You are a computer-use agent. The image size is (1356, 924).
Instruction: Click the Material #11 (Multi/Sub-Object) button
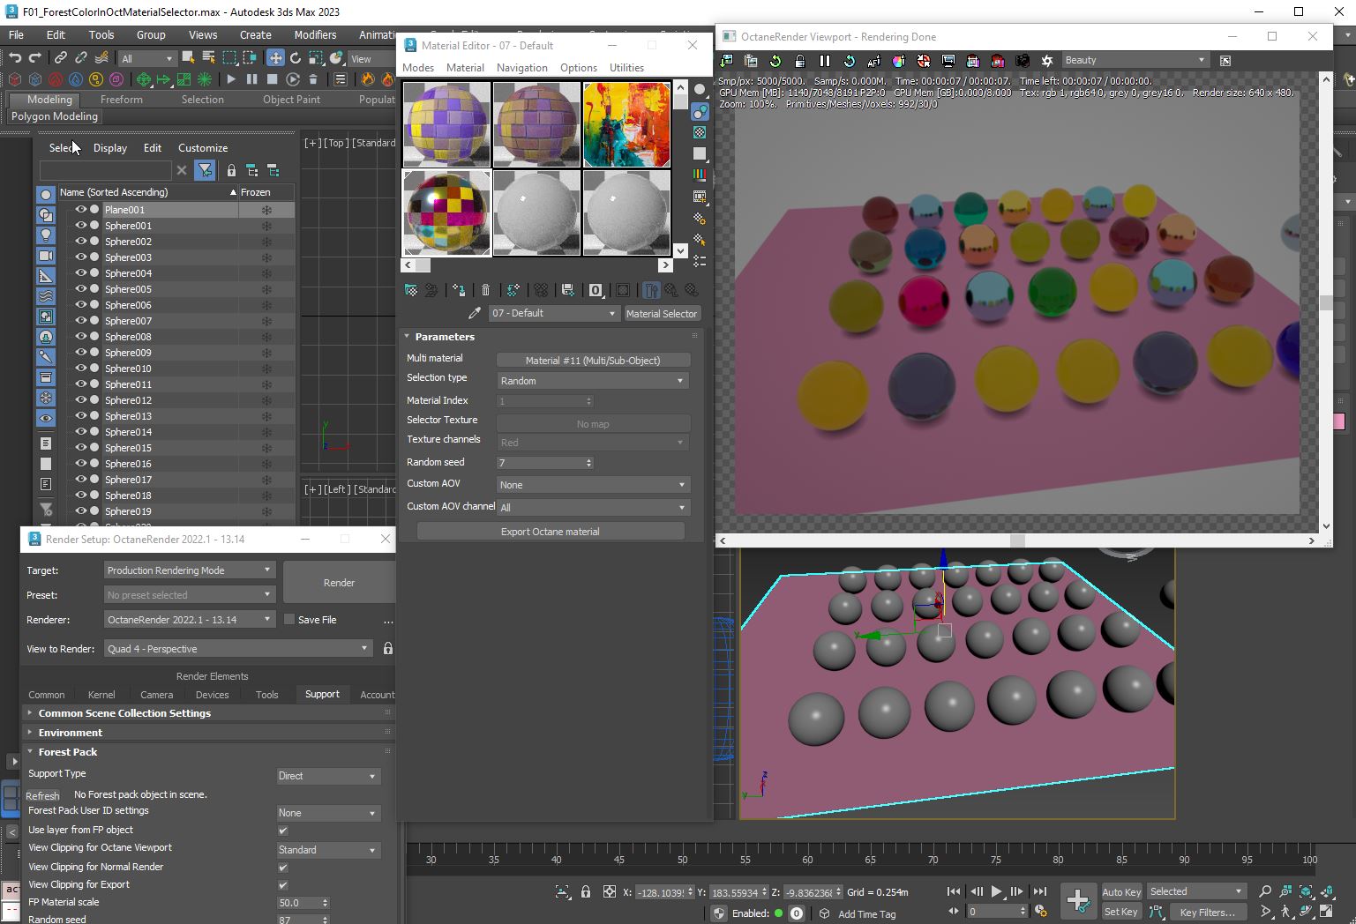593,361
